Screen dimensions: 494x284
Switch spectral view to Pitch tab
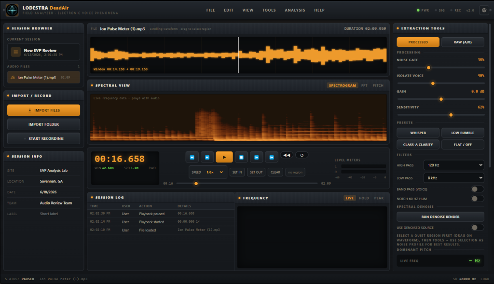378,86
